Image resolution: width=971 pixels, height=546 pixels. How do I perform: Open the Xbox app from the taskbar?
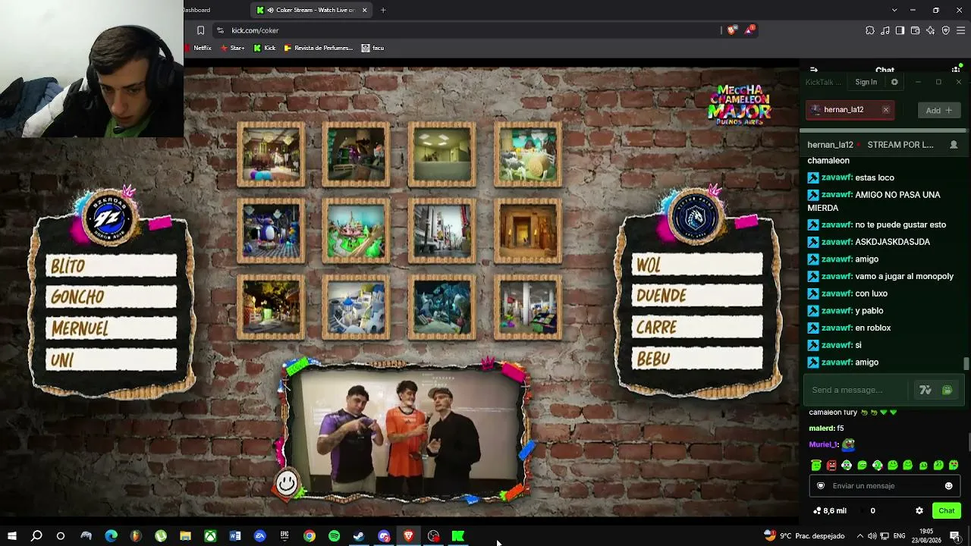click(210, 536)
